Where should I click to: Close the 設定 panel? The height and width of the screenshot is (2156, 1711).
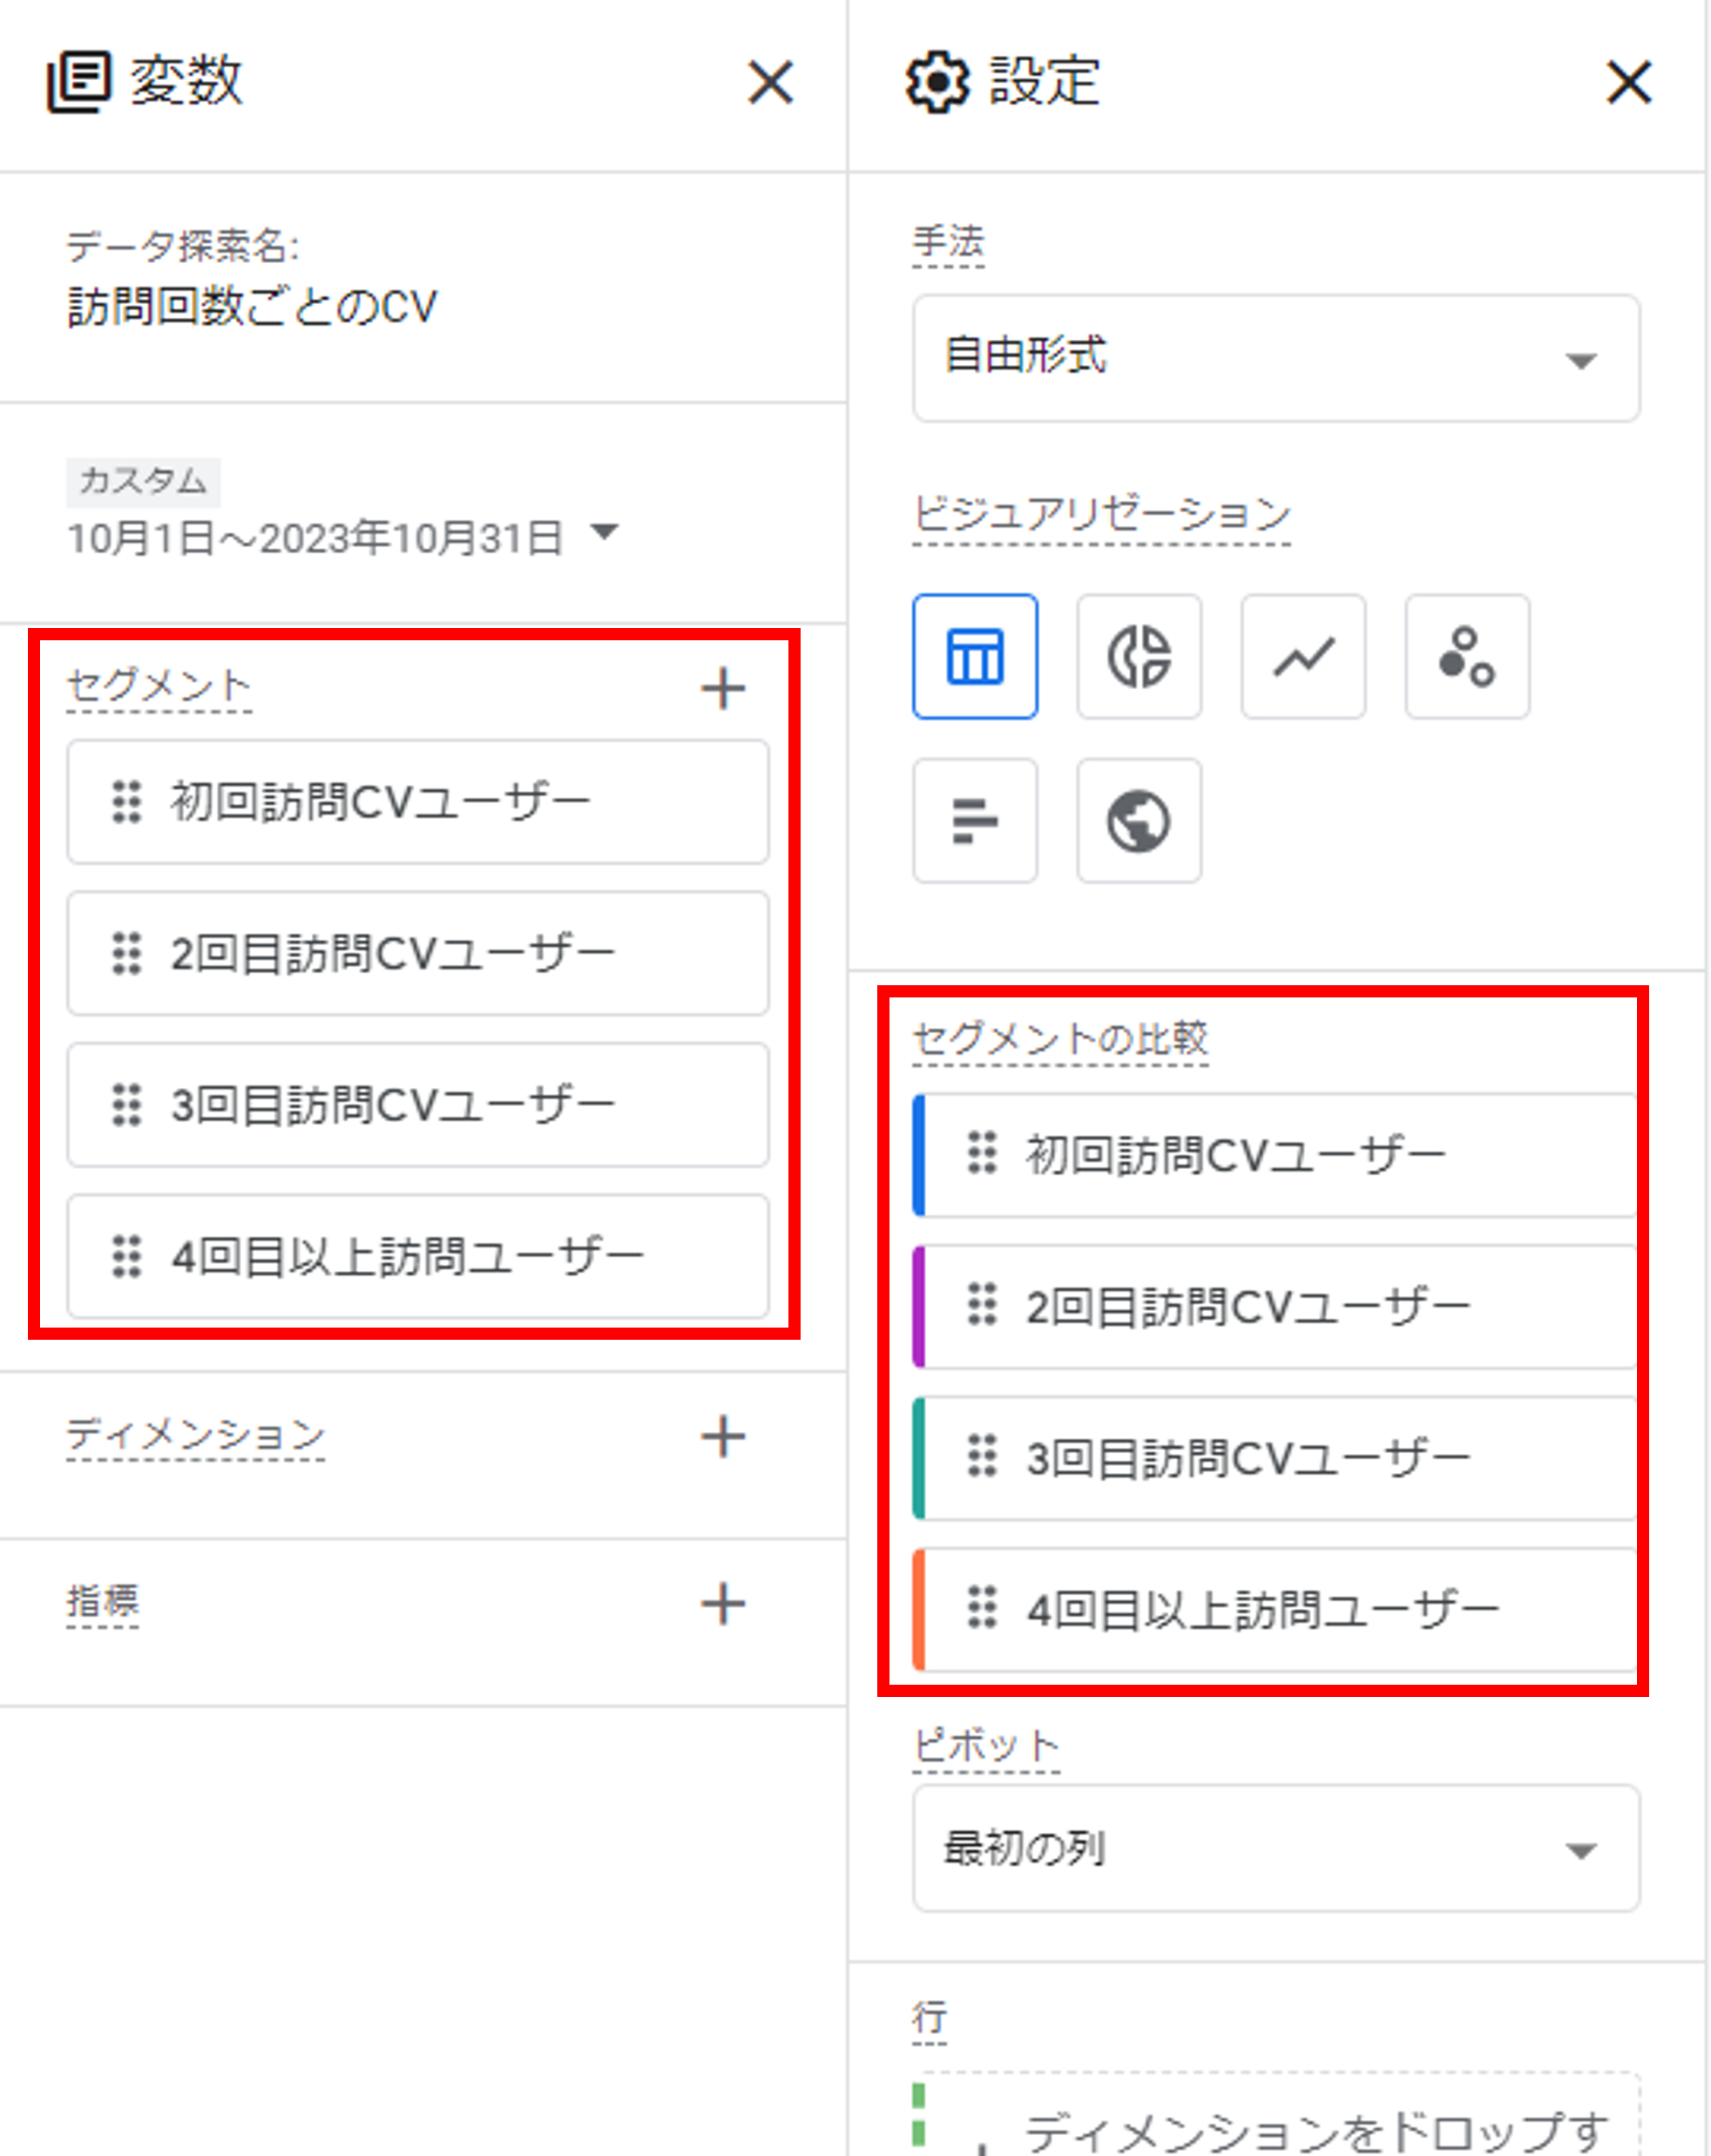(x=1629, y=83)
